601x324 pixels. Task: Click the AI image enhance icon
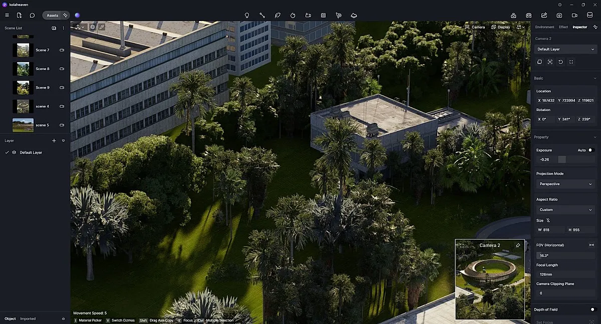click(x=544, y=15)
